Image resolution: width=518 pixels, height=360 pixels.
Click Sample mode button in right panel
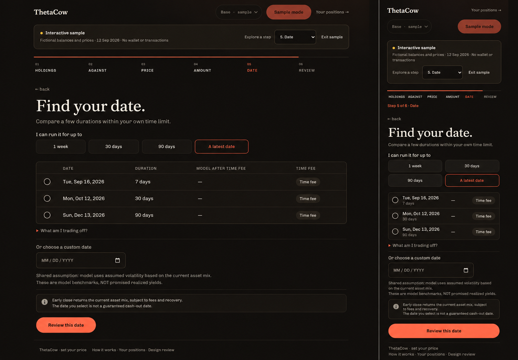click(479, 27)
